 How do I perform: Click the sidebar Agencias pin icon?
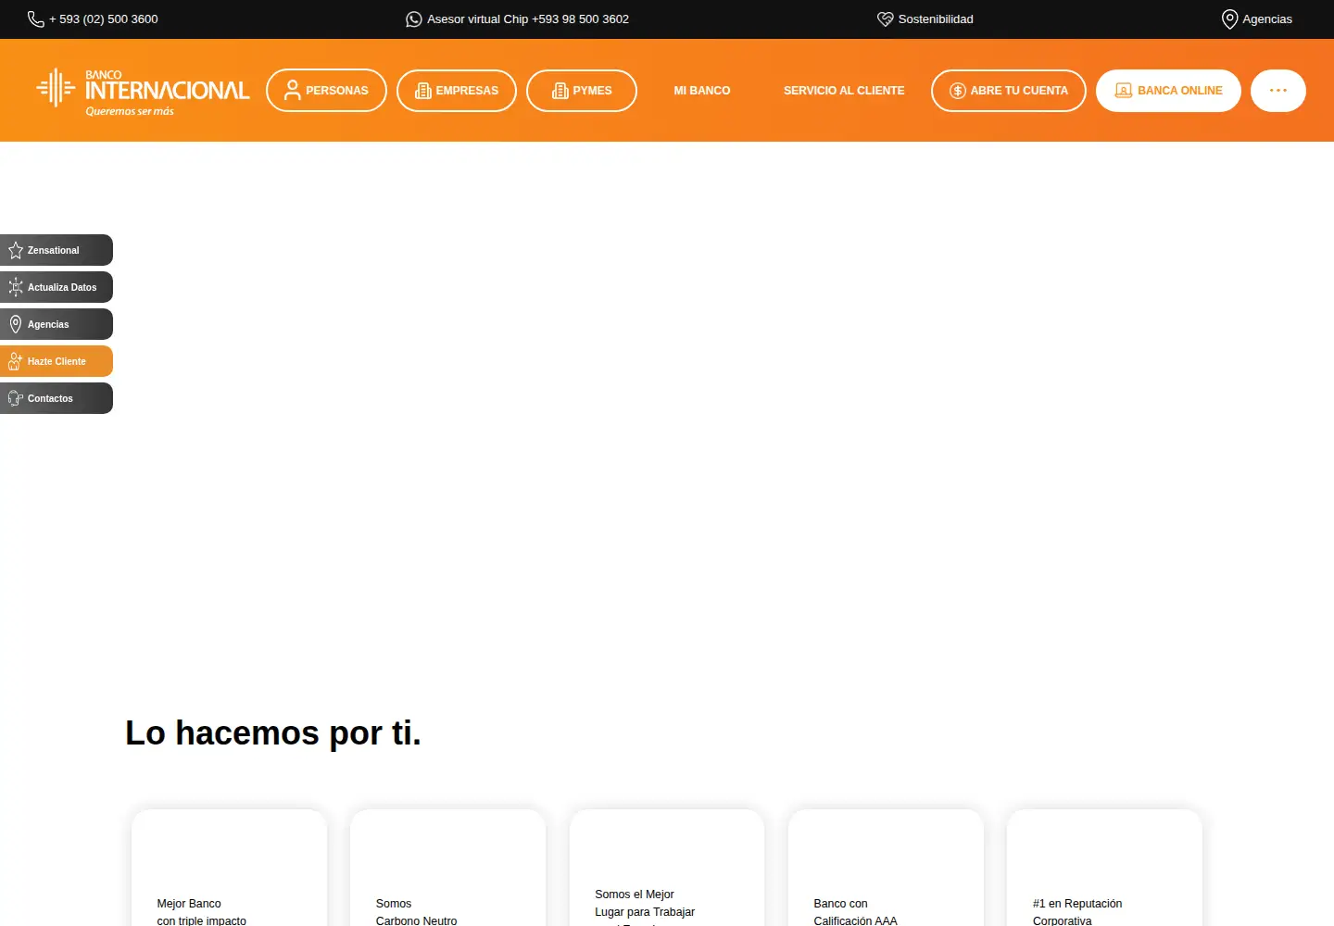point(16,324)
